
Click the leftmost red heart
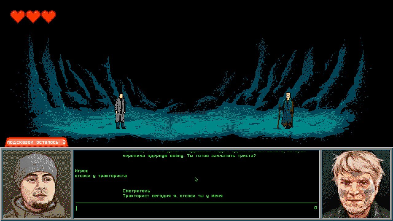18,17
